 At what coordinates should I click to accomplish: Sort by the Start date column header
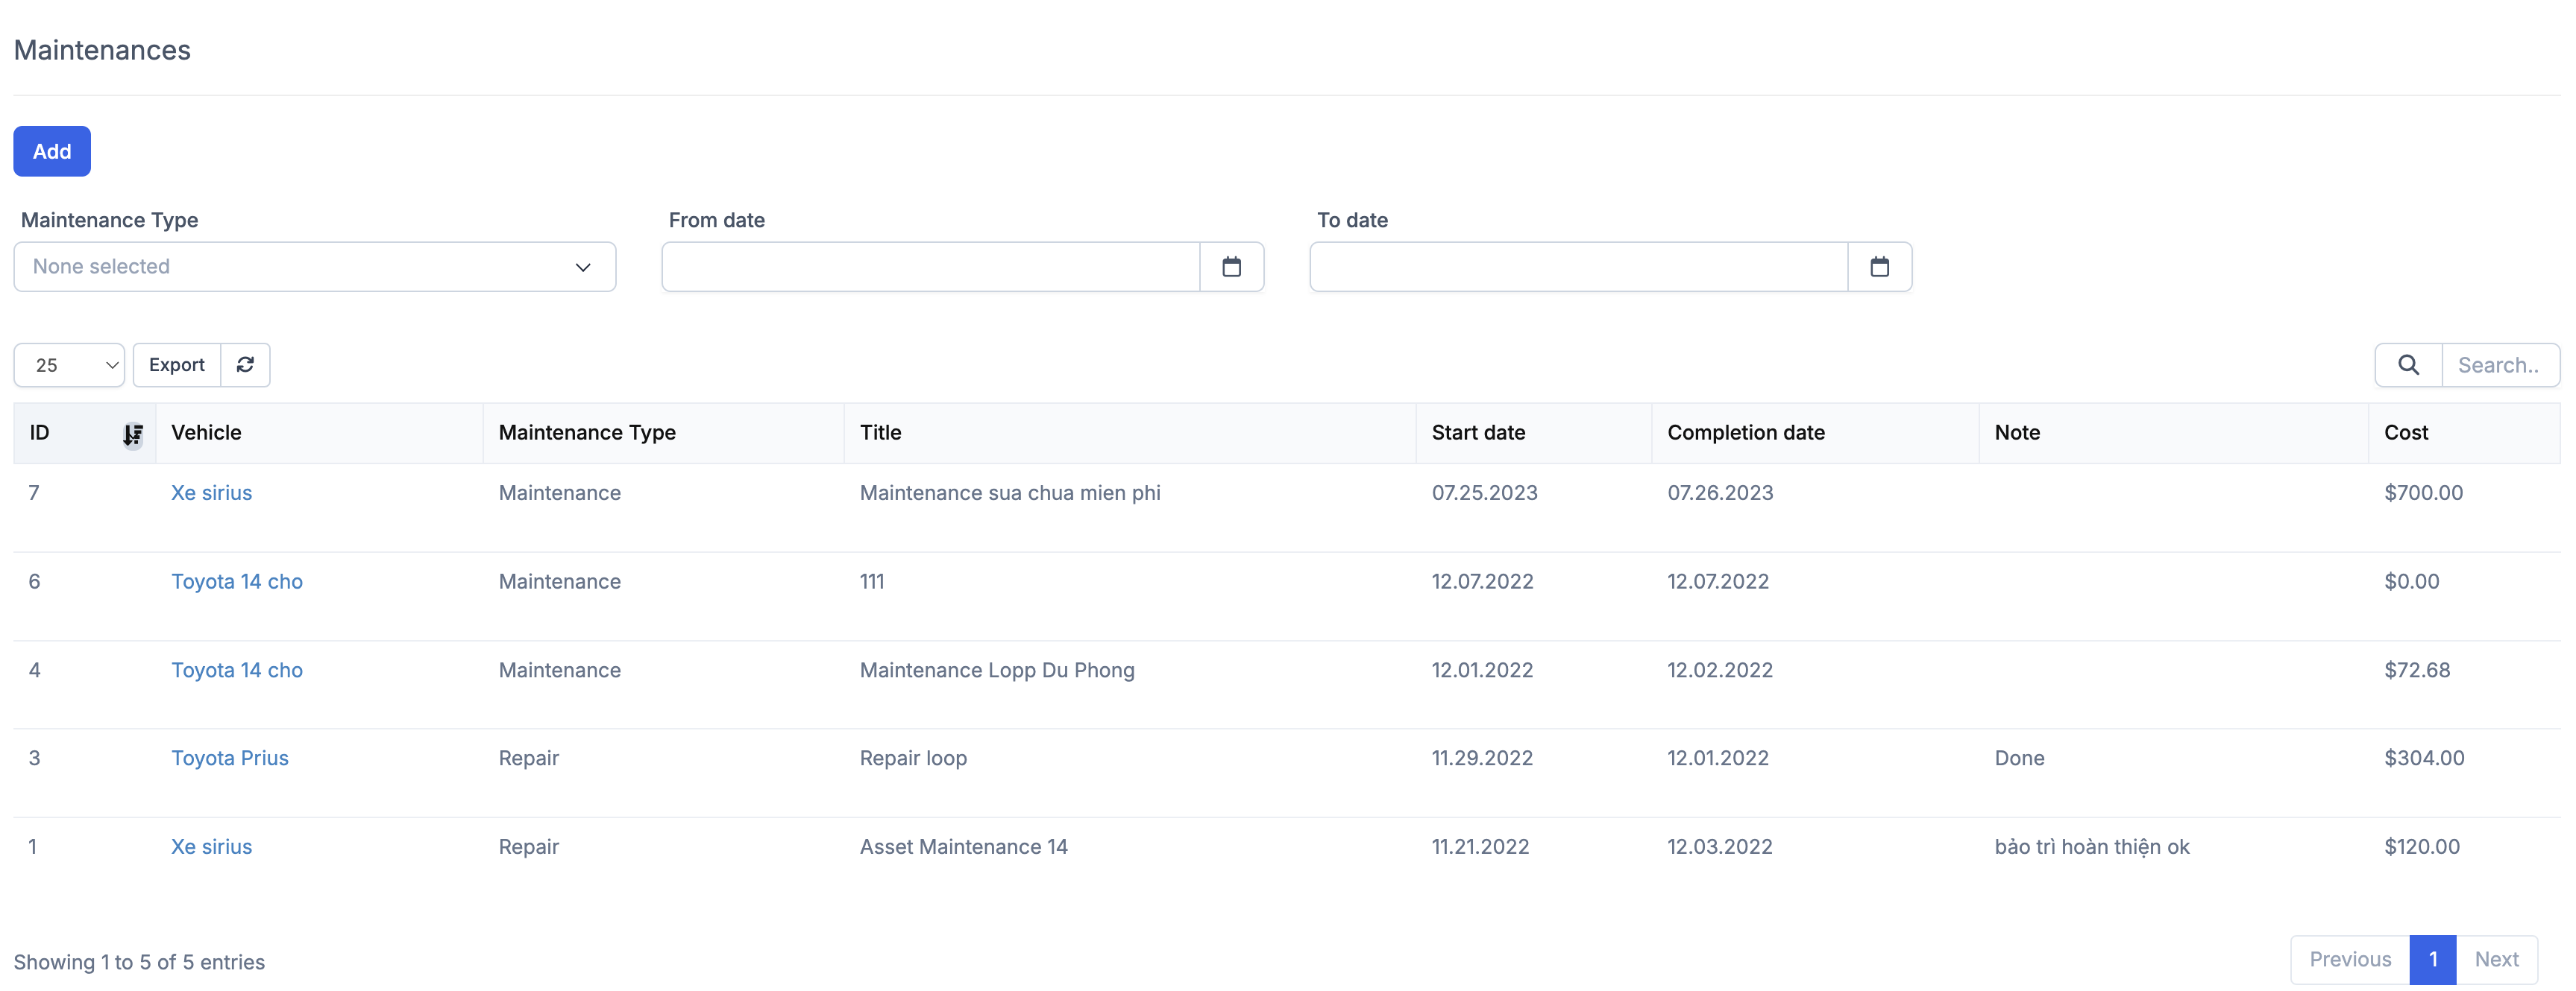(x=1477, y=433)
